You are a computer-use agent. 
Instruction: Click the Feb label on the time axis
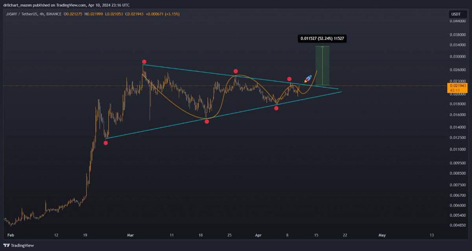coord(10,235)
